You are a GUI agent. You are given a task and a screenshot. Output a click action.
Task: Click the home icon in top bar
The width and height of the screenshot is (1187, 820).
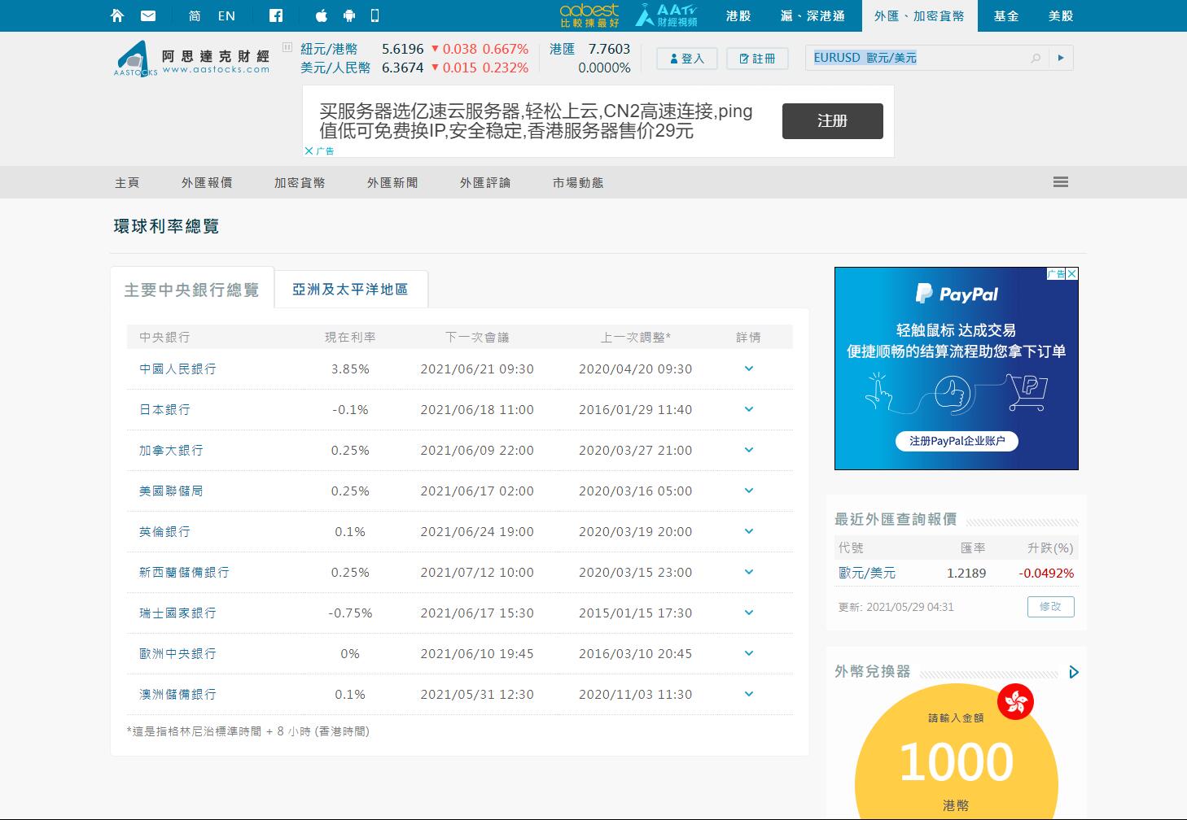117,15
